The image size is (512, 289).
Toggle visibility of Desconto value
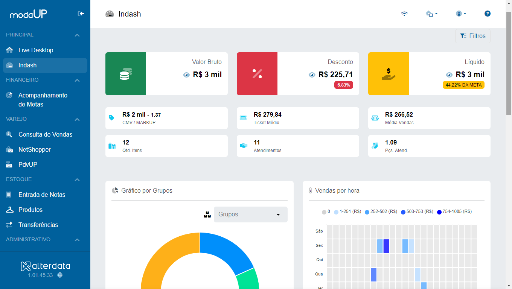coord(312,75)
